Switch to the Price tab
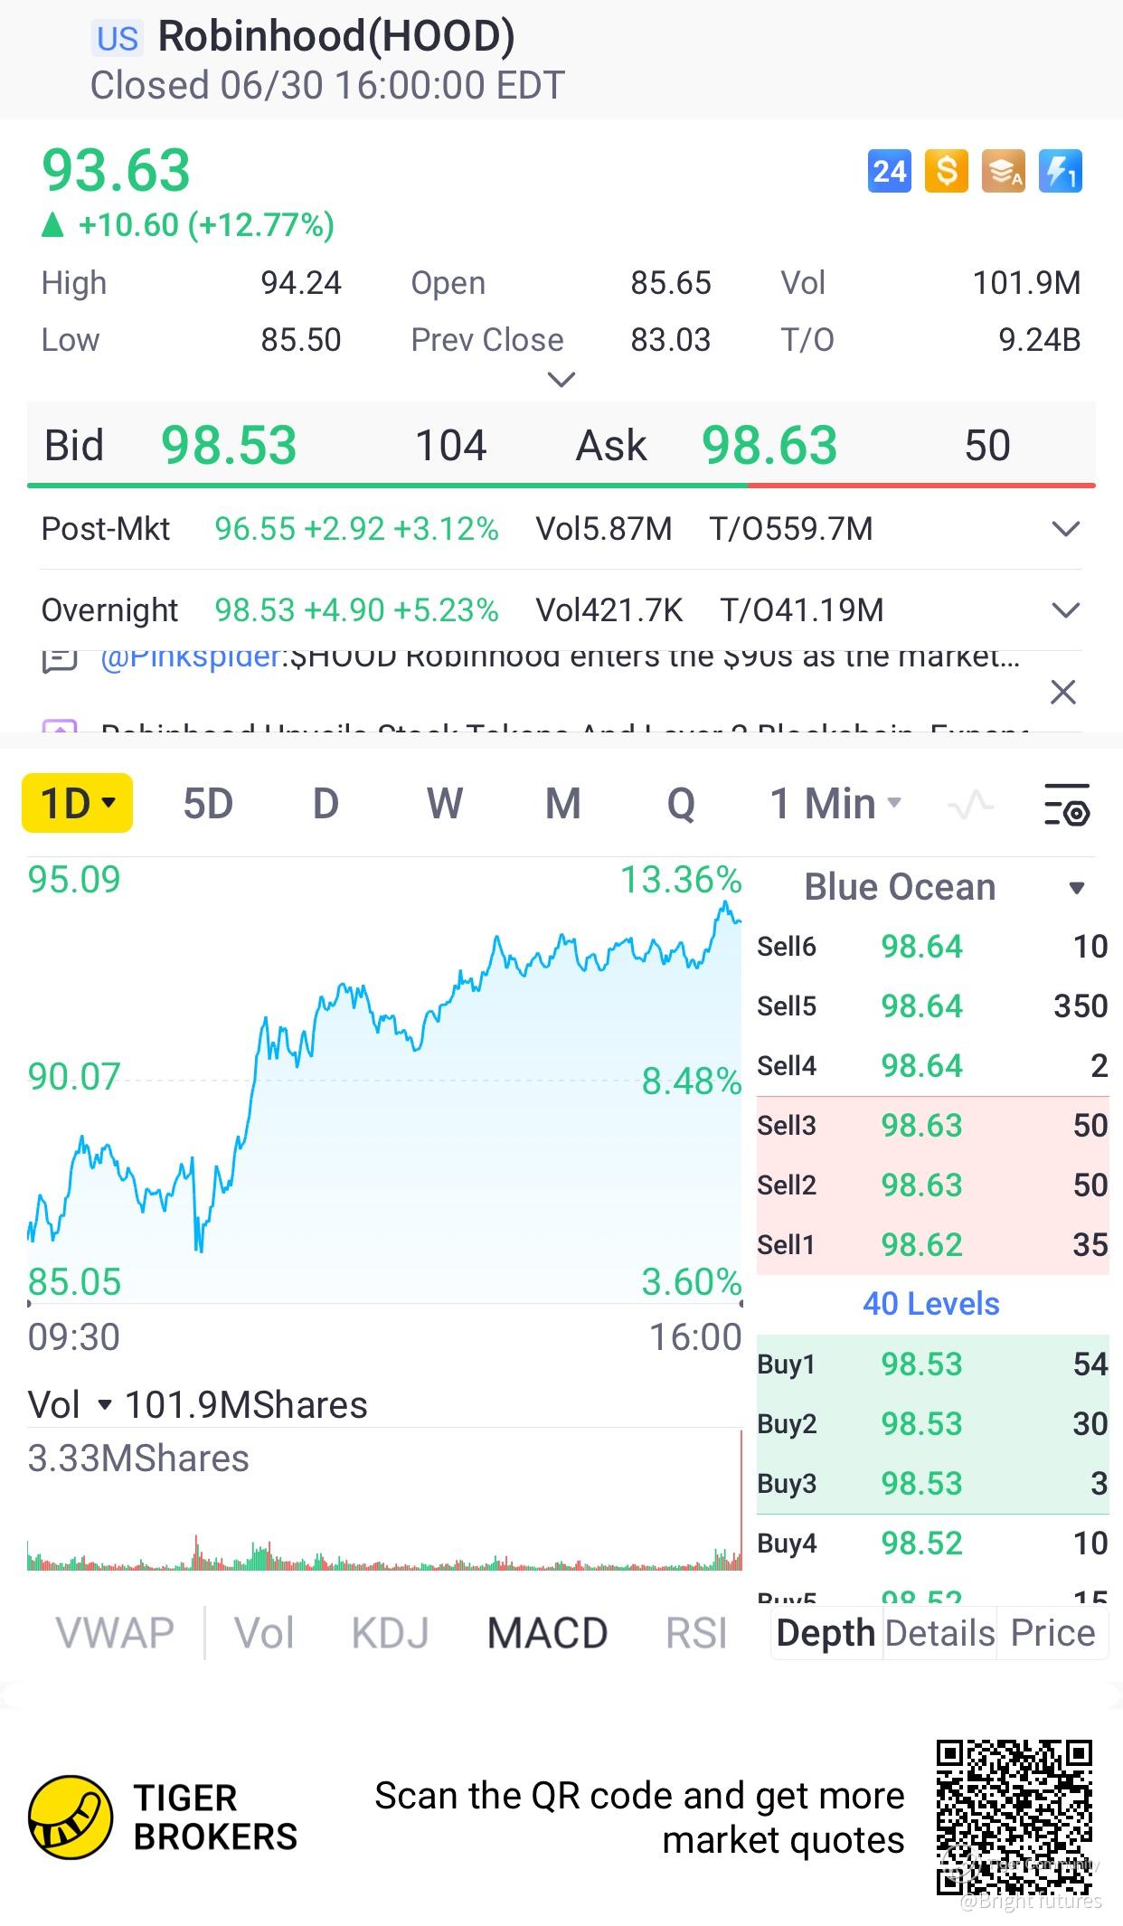The image size is (1123, 1926). tap(1052, 1633)
